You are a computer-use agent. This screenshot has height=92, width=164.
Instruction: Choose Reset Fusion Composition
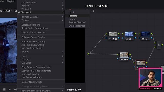[x=41, y=28]
